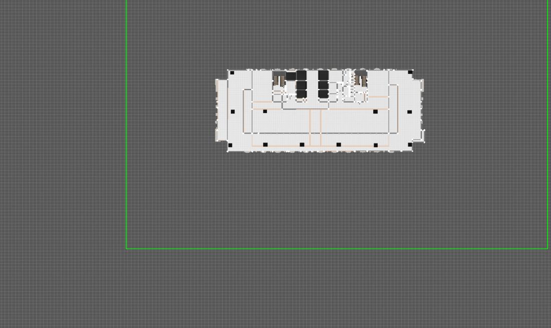Select the second column from right on bottom wall
Viewport: 551px width, 328px height.
pyautogui.click(x=376, y=145)
